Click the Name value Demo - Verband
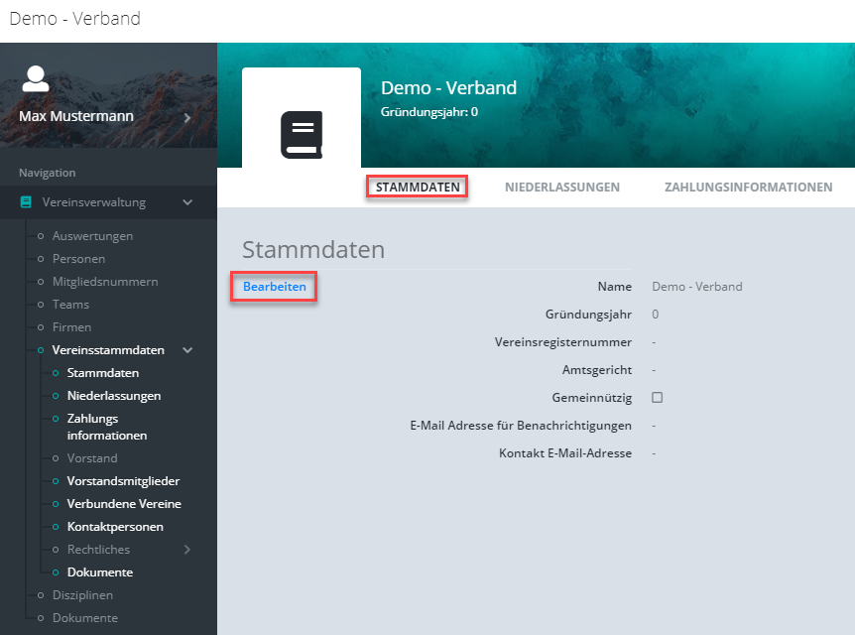This screenshot has height=635, width=855. pos(697,287)
